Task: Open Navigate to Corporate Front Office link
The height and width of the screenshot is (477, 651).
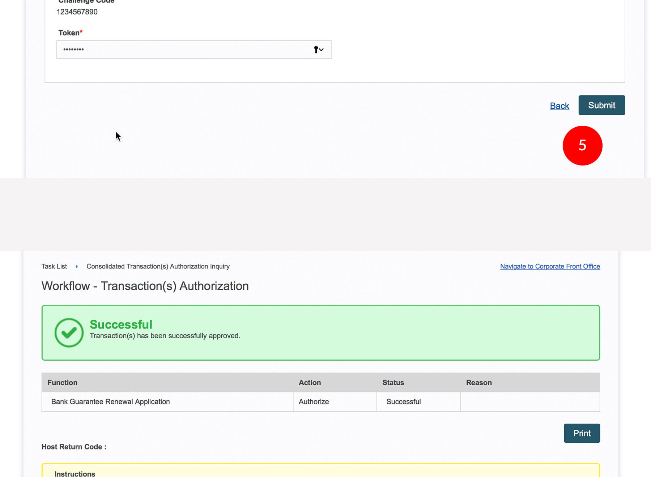Action: (550, 266)
